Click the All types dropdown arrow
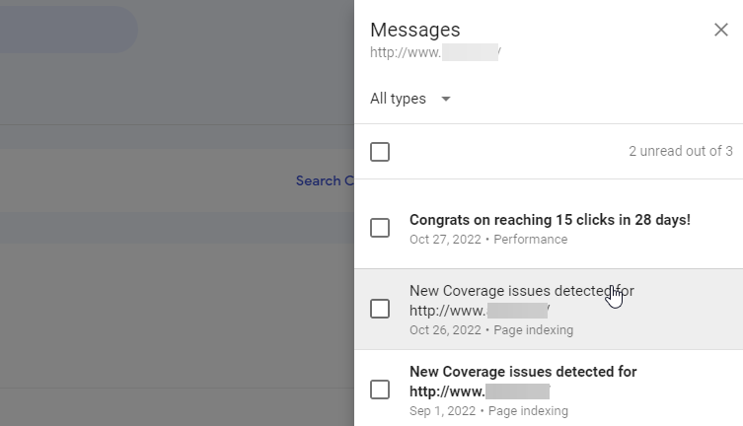The width and height of the screenshot is (743, 426). point(445,99)
